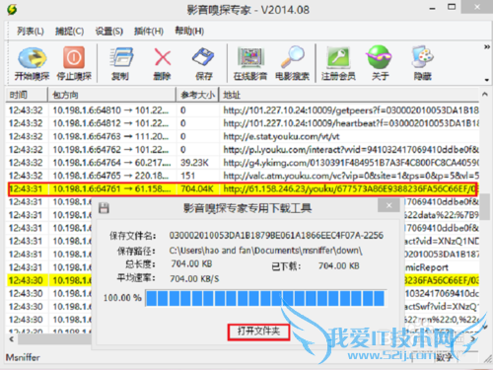Select the 704.04K row with 61.158.246.23 URL
Viewport: 493px width, 370px height.
click(243, 189)
